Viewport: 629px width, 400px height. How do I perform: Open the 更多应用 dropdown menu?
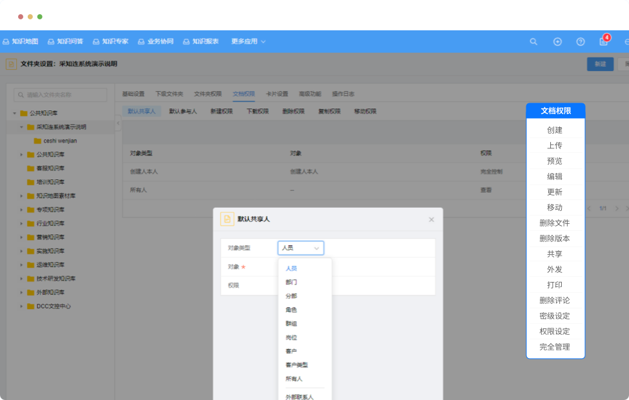(x=249, y=41)
